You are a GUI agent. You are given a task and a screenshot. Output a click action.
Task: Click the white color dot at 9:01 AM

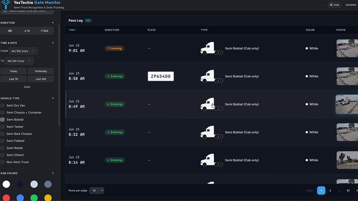307,48
